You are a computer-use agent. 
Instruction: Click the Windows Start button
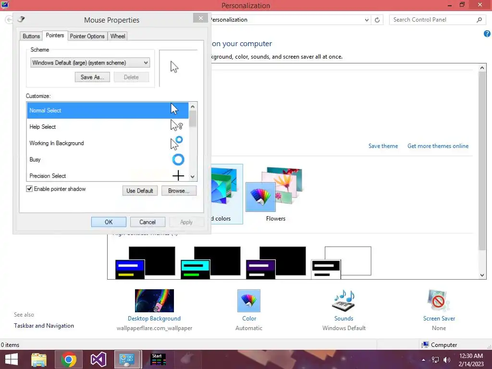(12, 359)
